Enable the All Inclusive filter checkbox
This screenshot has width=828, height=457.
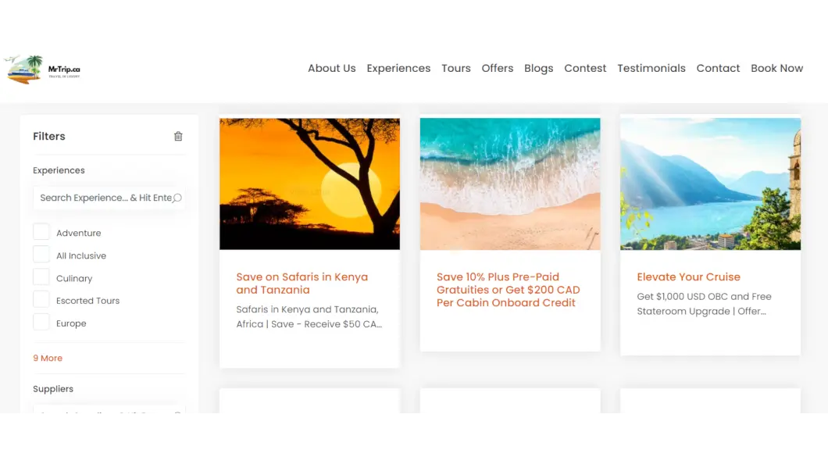[41, 255]
